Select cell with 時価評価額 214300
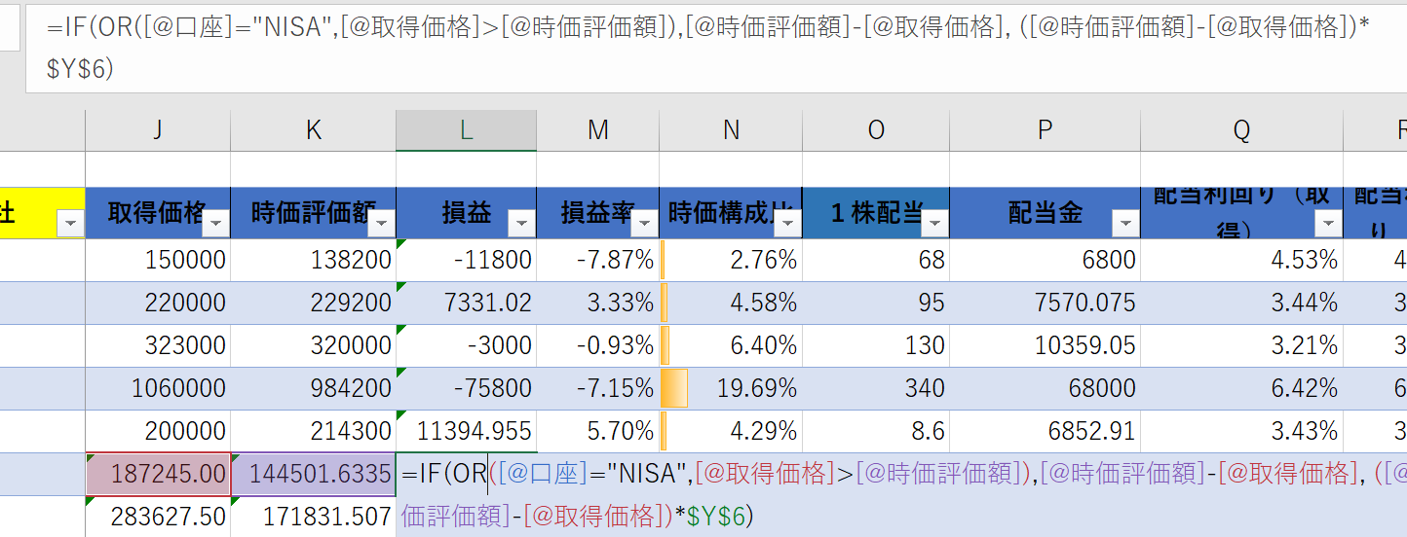Screen dimensions: 1407x537 (313, 431)
